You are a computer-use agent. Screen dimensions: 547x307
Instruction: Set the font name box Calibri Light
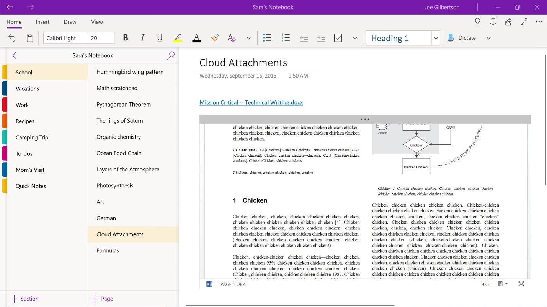point(65,38)
